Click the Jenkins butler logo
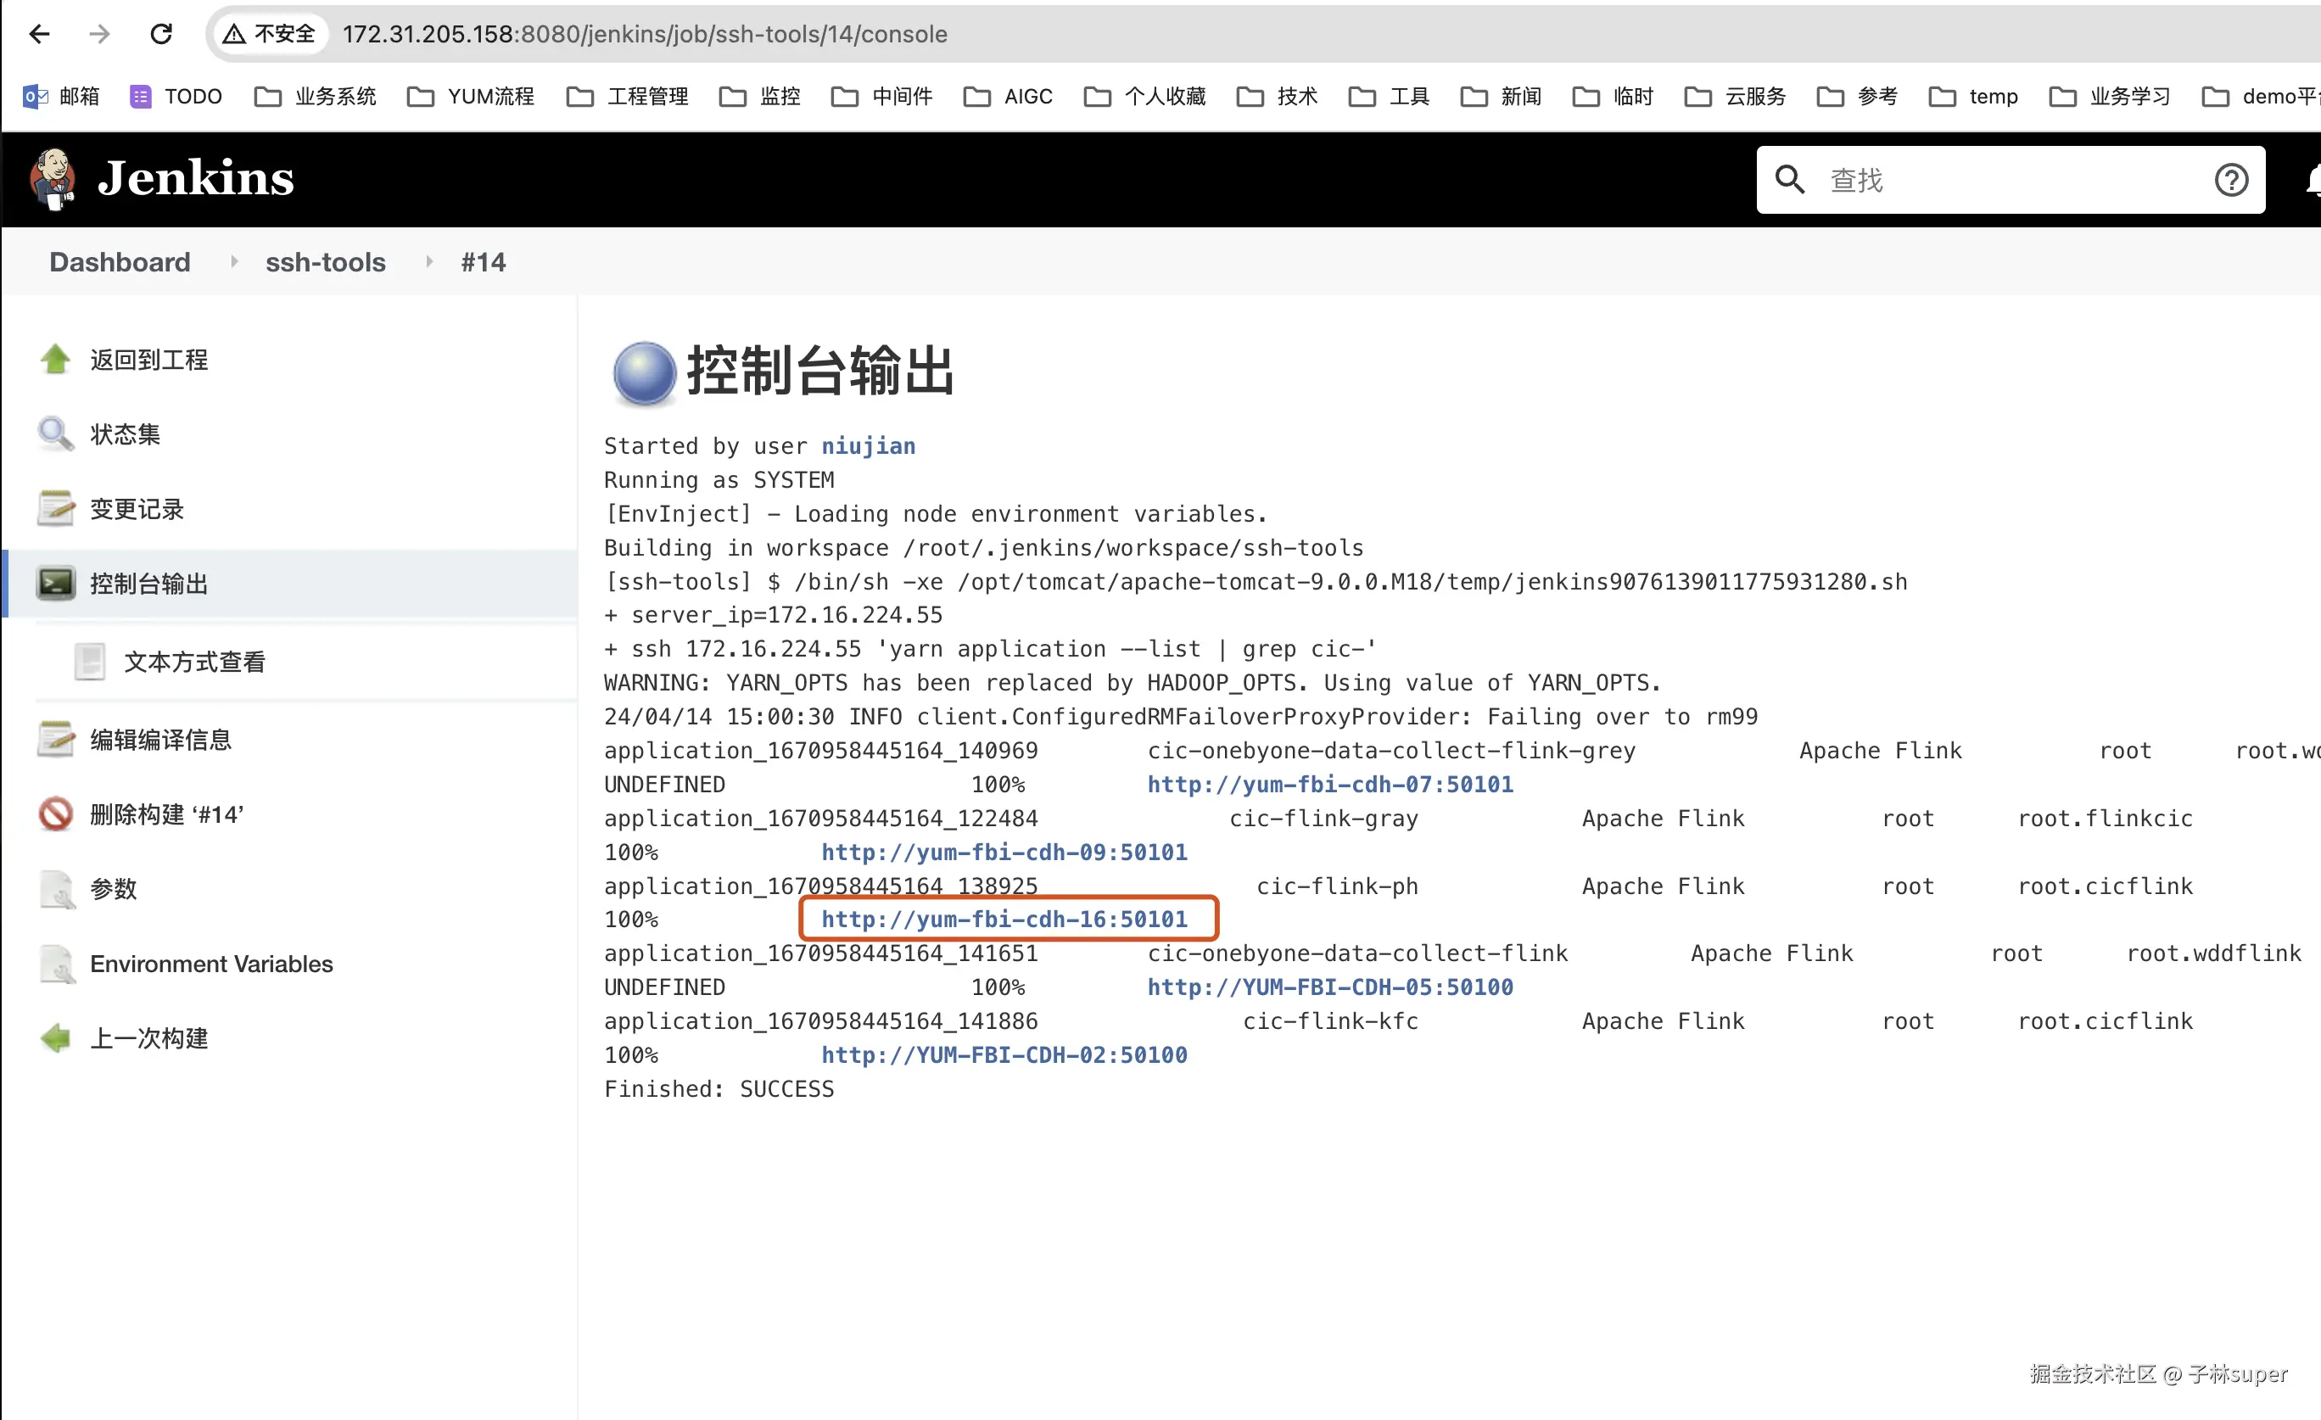 coord(53,179)
